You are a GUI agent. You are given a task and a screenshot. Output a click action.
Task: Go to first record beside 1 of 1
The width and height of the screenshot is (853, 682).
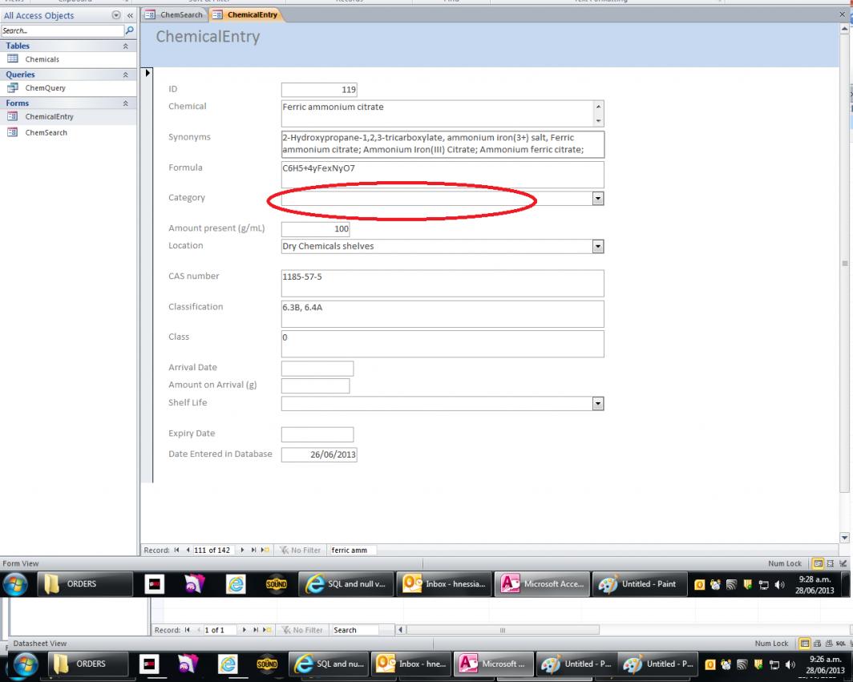[x=187, y=630]
